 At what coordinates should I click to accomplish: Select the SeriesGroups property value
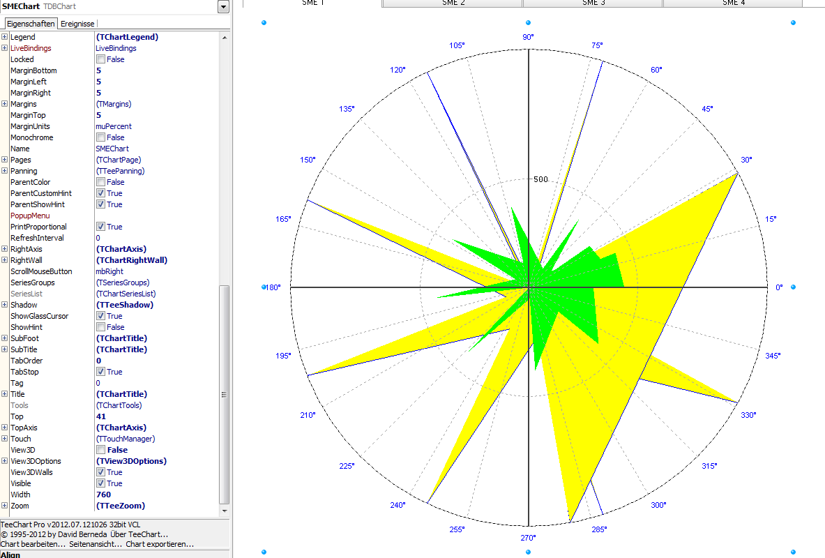point(123,282)
